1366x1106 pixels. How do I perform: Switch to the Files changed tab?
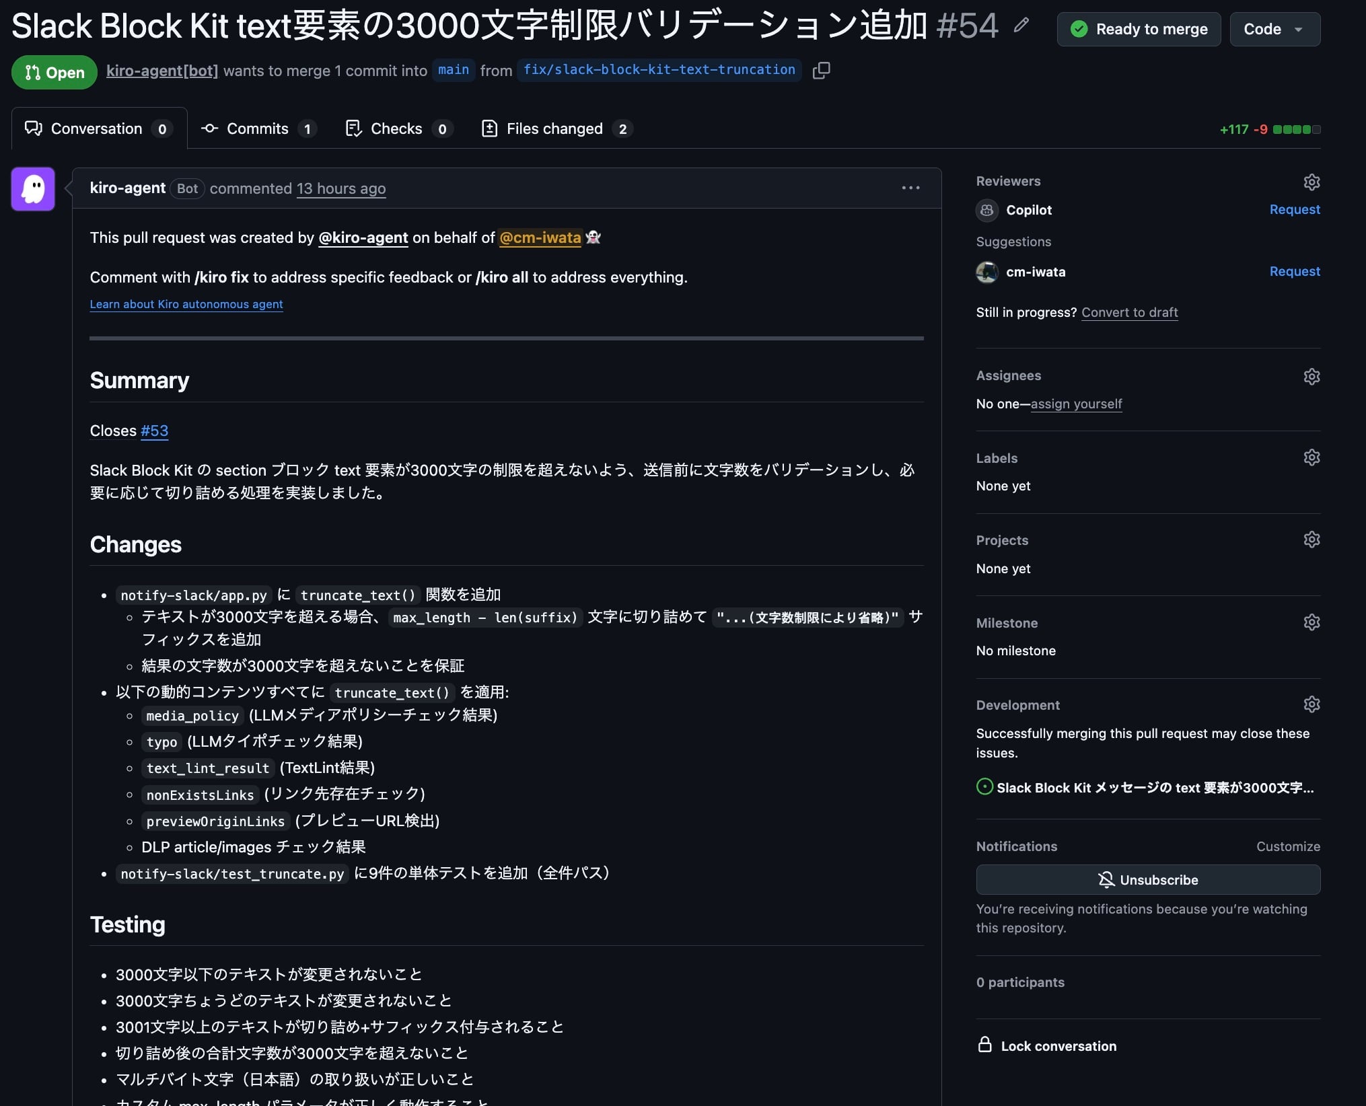[x=556, y=128]
